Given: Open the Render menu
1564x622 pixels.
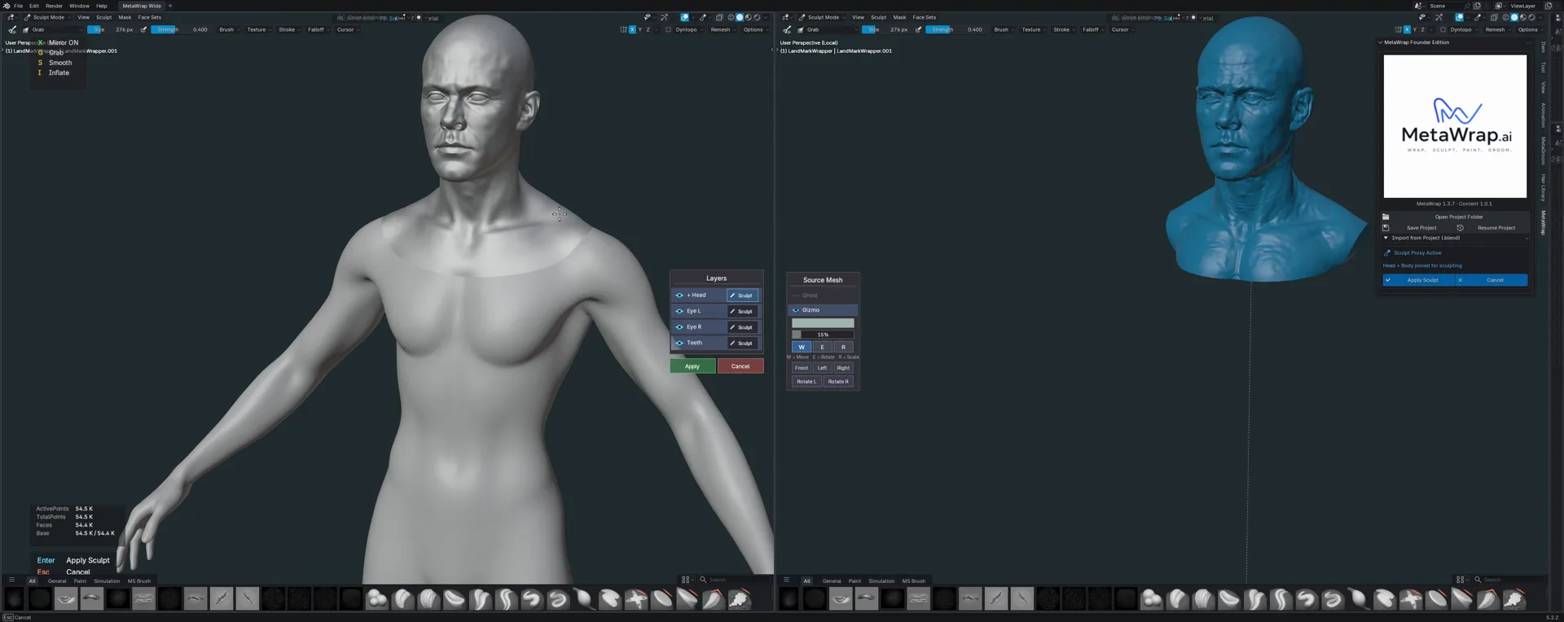Looking at the screenshot, I should click(x=54, y=6).
